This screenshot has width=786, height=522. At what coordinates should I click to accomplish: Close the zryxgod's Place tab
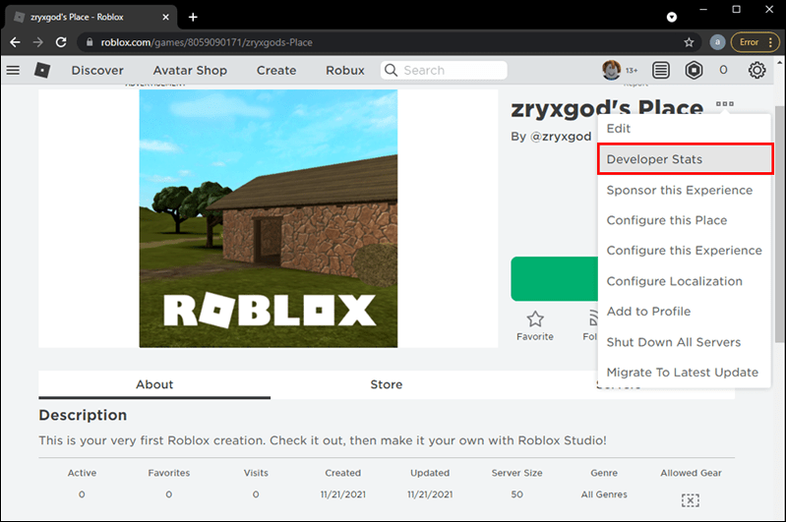[x=165, y=17]
